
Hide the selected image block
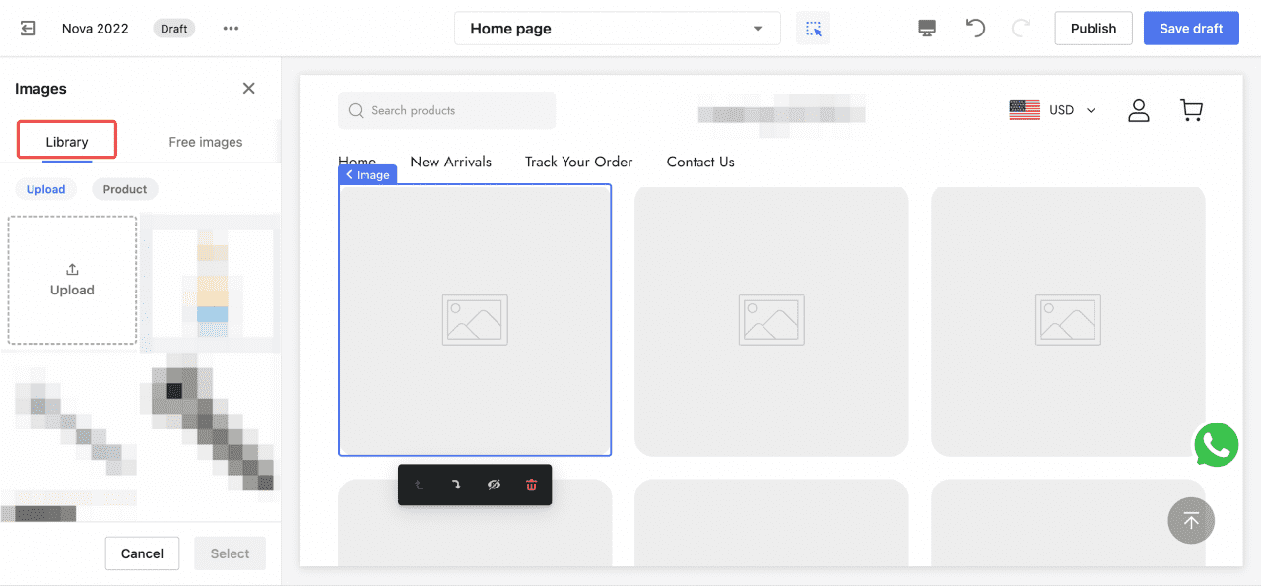tap(494, 486)
